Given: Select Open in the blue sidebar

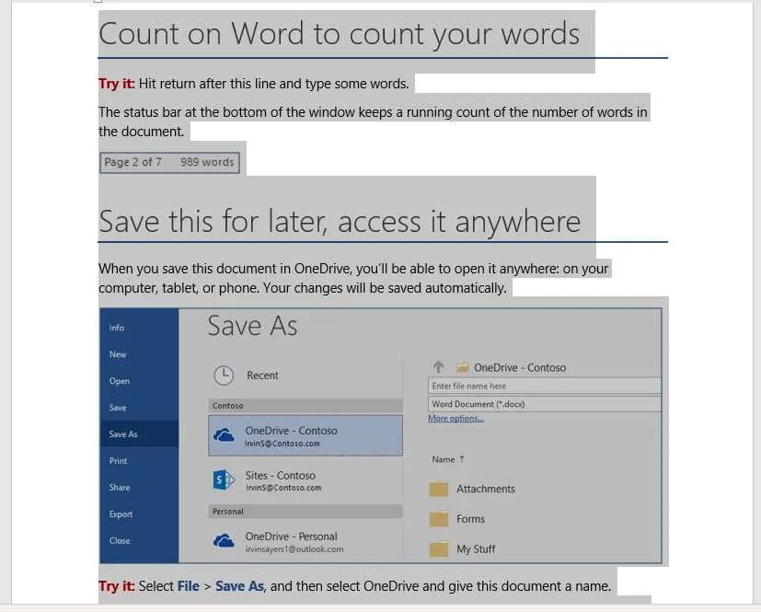Looking at the screenshot, I should pyautogui.click(x=120, y=381).
